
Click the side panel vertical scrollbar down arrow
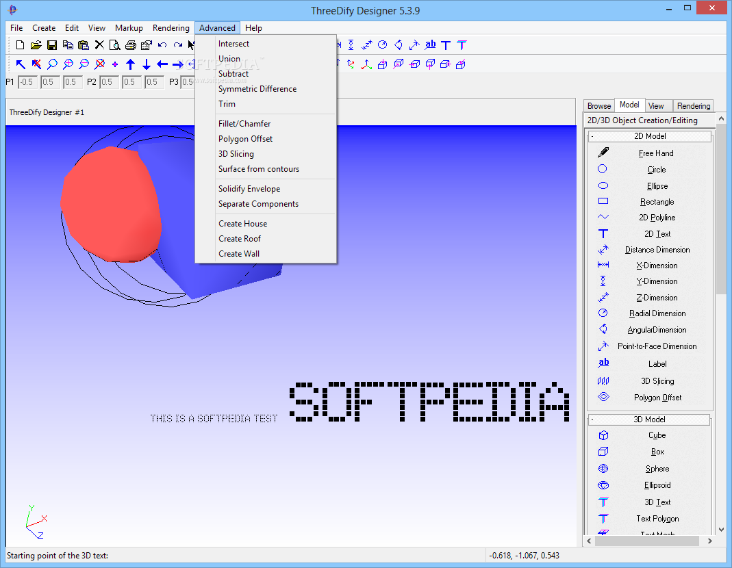click(x=721, y=529)
